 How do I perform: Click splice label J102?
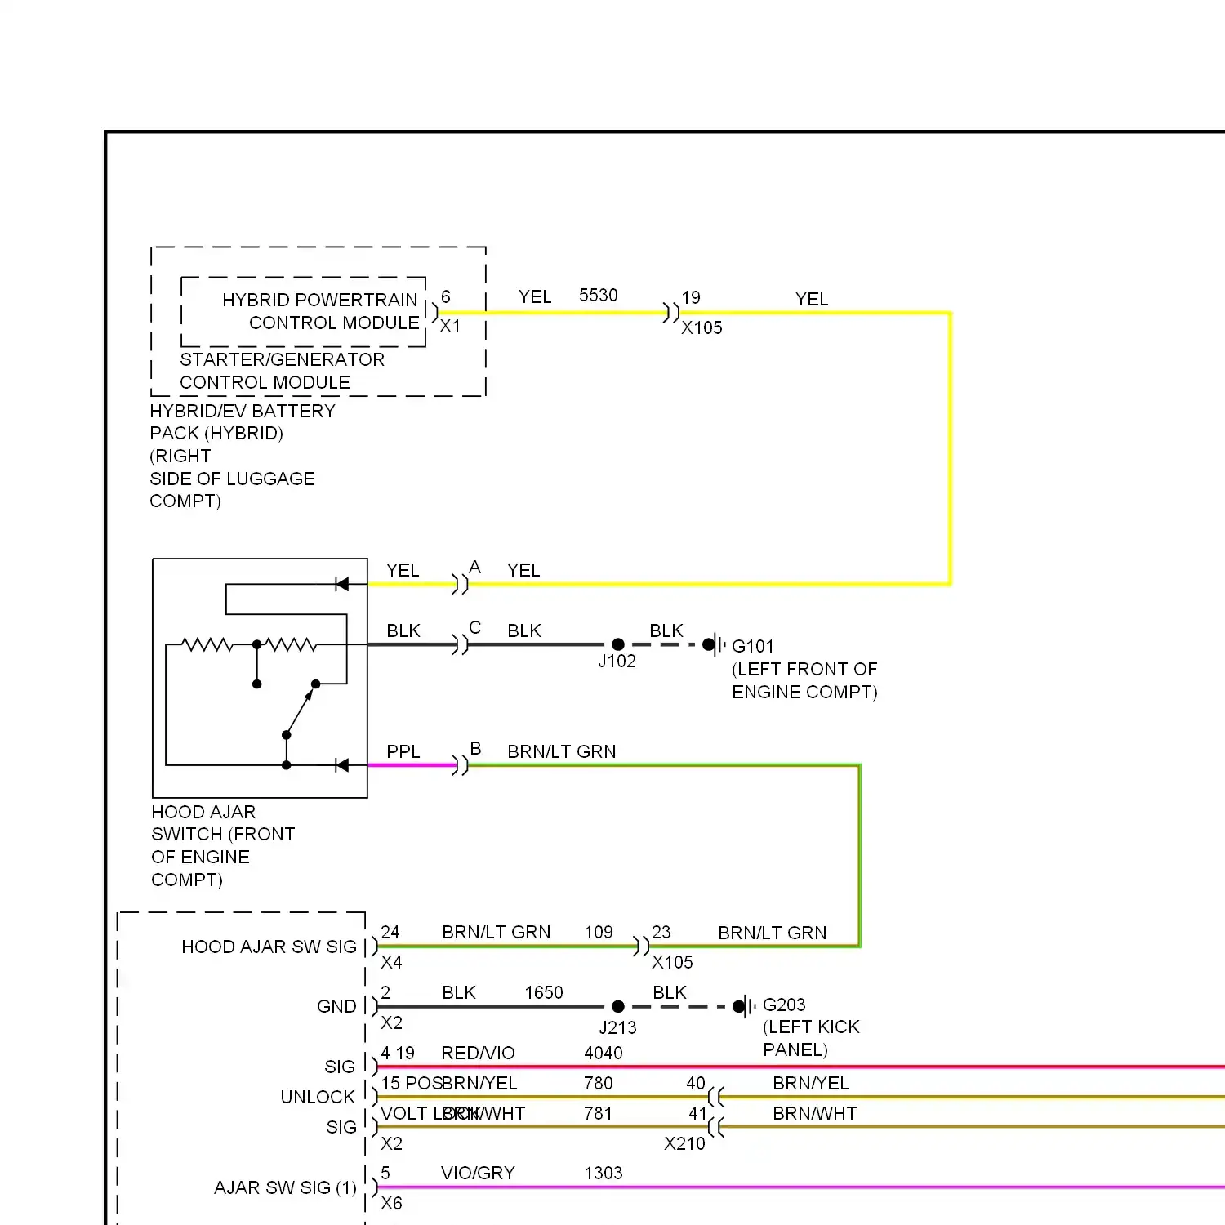pos(617,661)
